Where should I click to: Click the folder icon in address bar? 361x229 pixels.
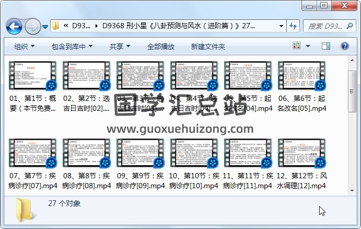point(56,26)
